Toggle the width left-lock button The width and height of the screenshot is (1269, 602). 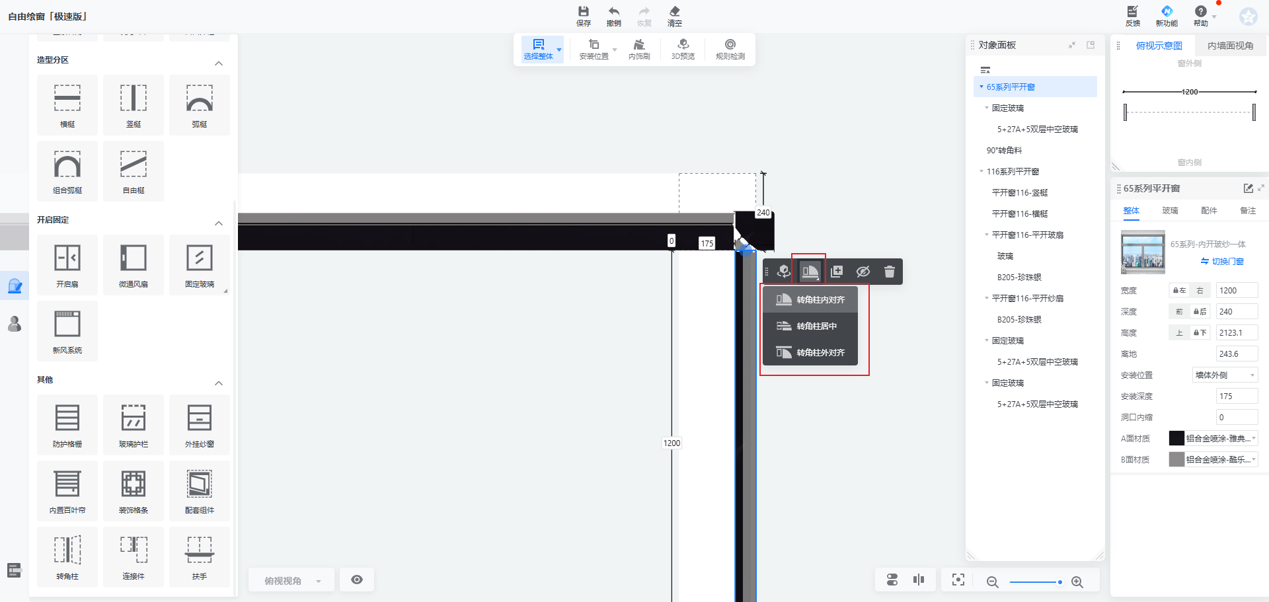[x=1179, y=291]
